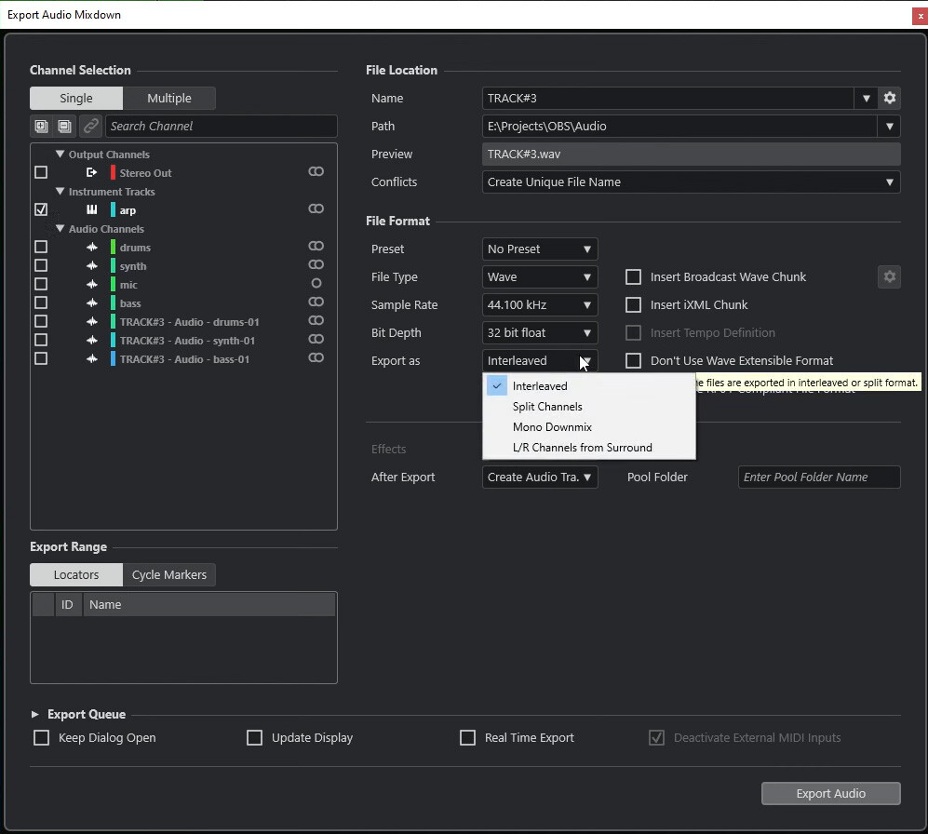Click the Export Audio button
The height and width of the screenshot is (834, 928).
pyautogui.click(x=830, y=793)
